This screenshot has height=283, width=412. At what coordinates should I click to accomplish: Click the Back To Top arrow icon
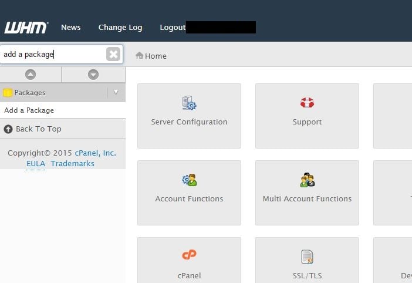click(8, 129)
